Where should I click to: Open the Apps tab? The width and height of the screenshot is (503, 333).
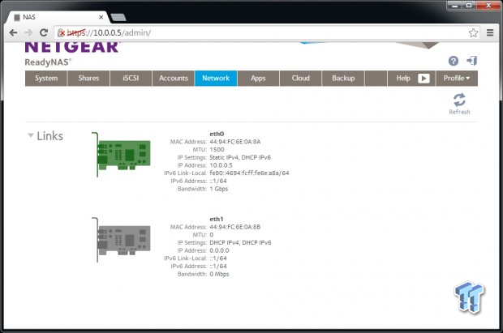click(258, 79)
